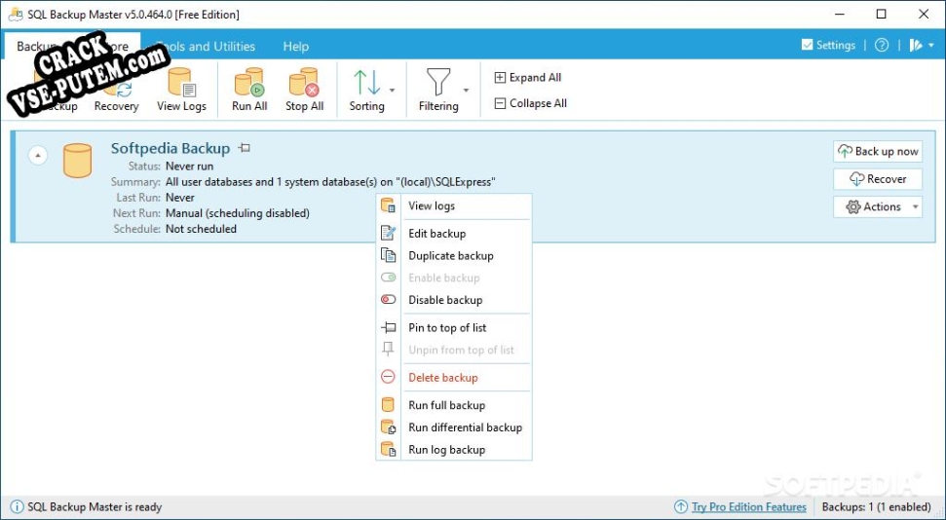
Task: Switch to the Tools and Utilities tab
Action: tap(206, 47)
